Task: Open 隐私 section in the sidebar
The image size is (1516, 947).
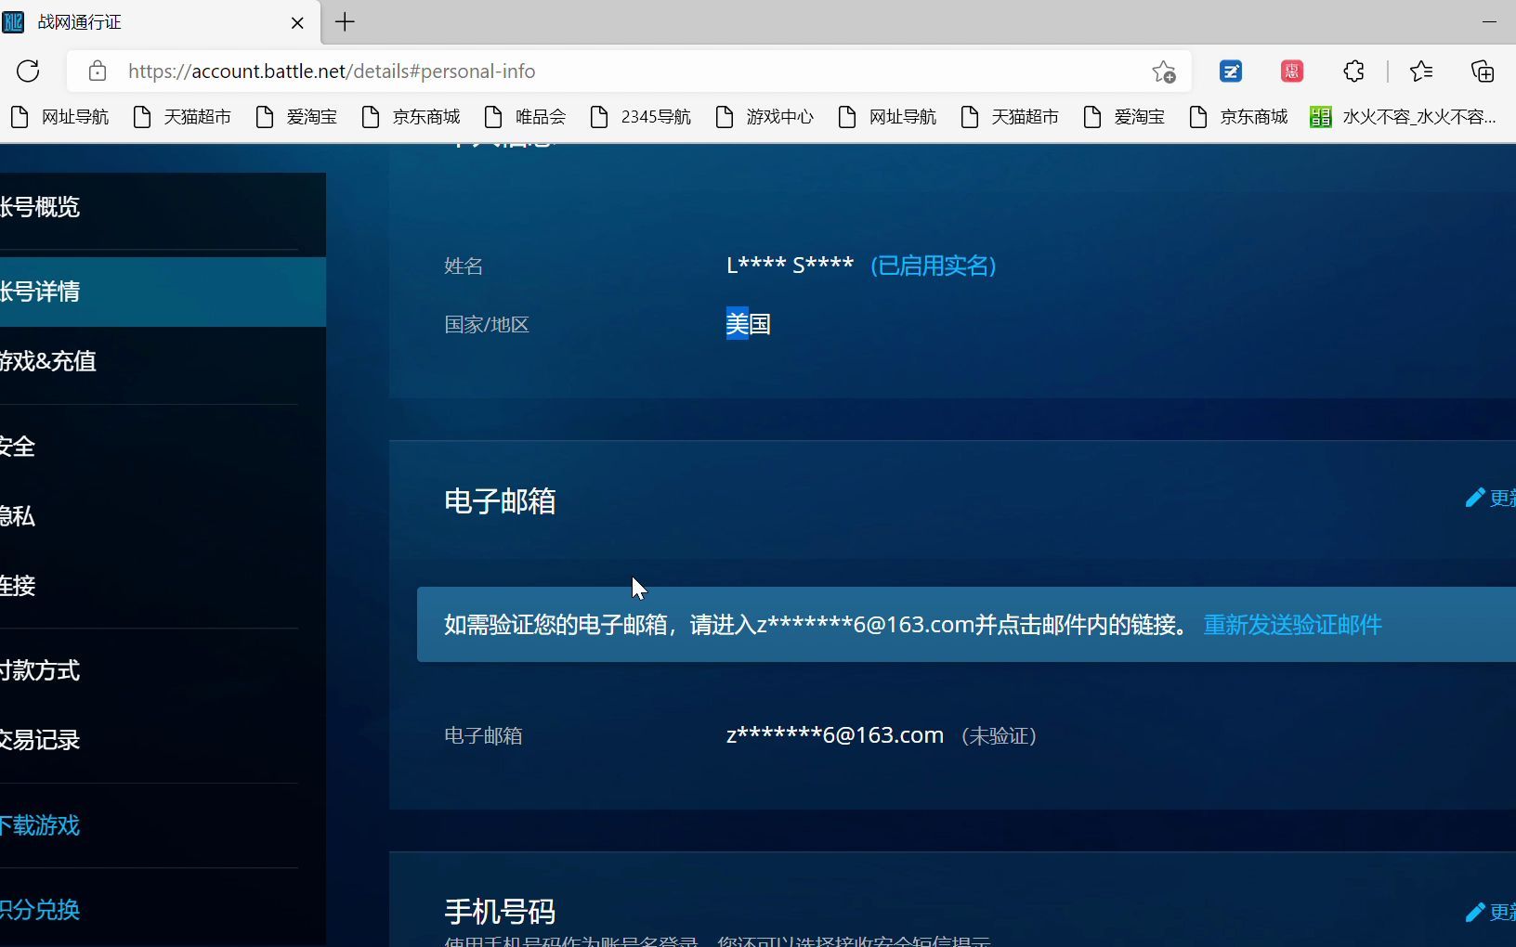Action: point(163,516)
